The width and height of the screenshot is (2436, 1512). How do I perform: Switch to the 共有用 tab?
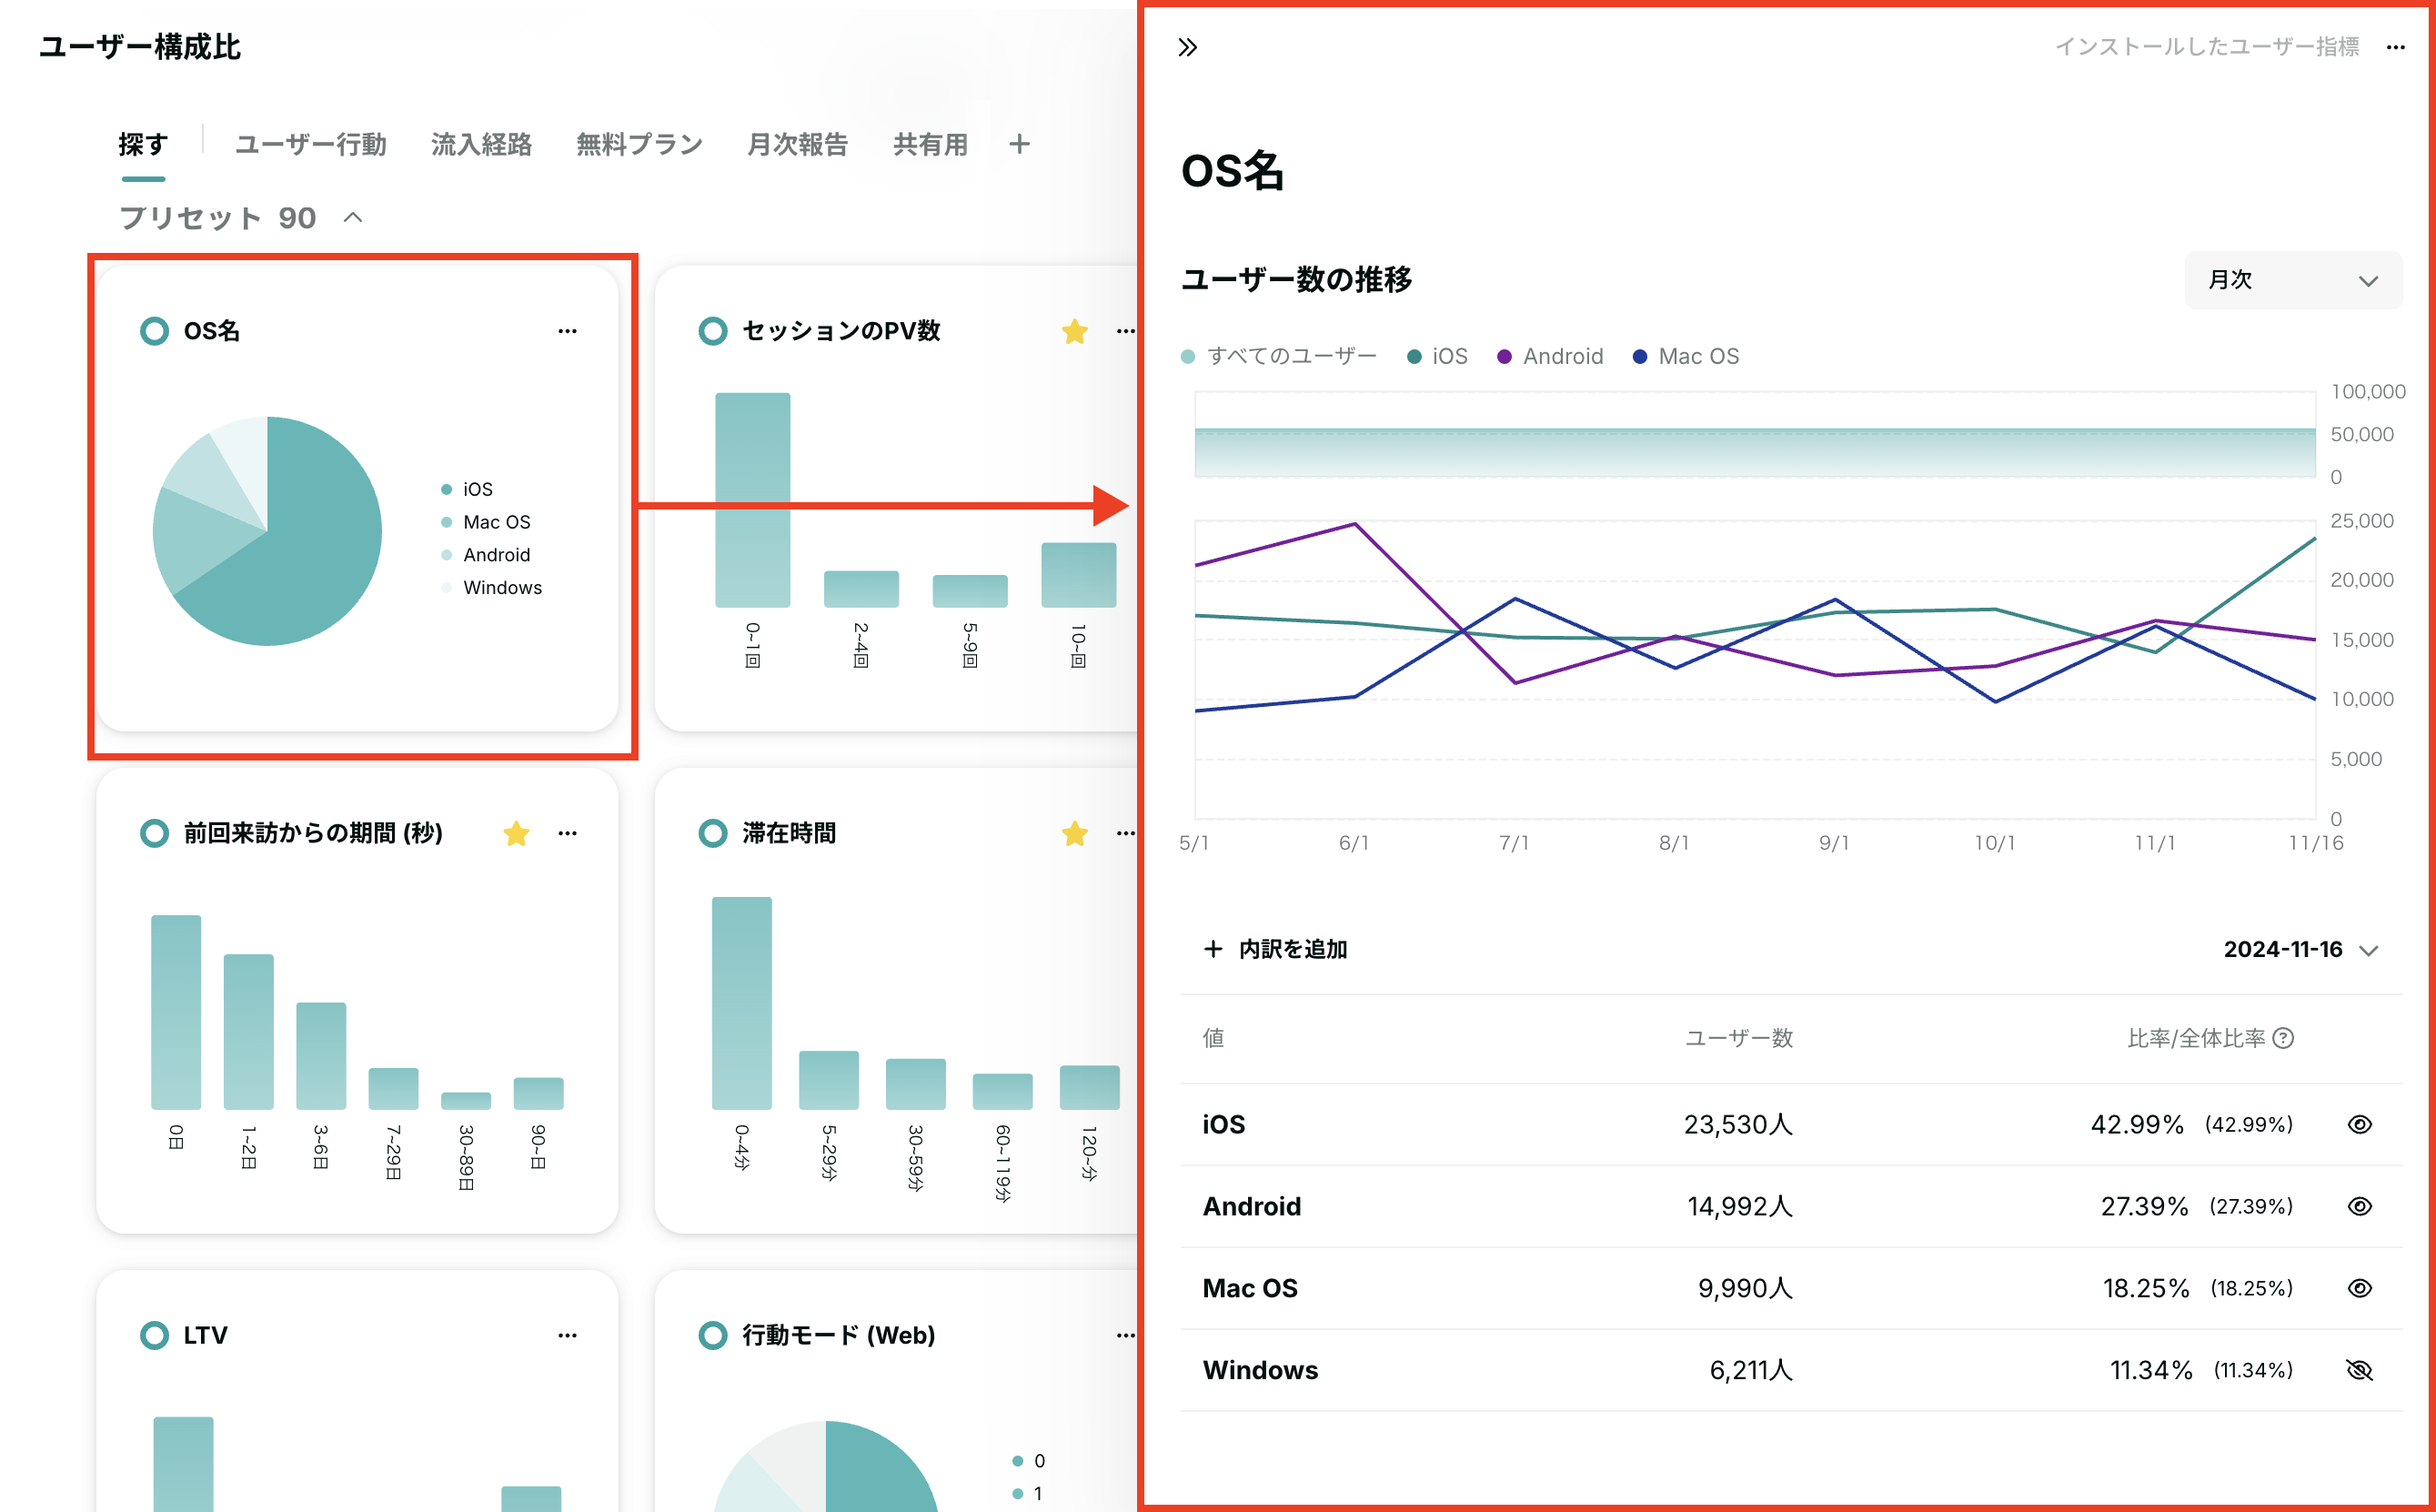click(931, 144)
